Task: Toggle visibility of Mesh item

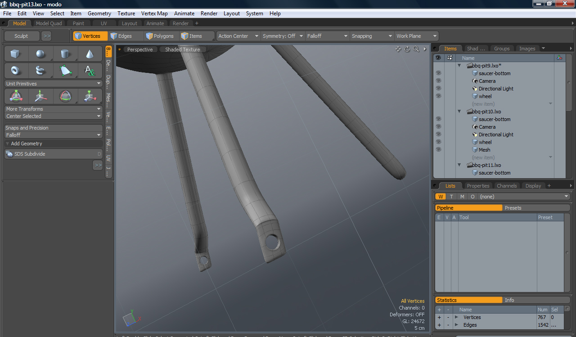Action: (x=438, y=150)
